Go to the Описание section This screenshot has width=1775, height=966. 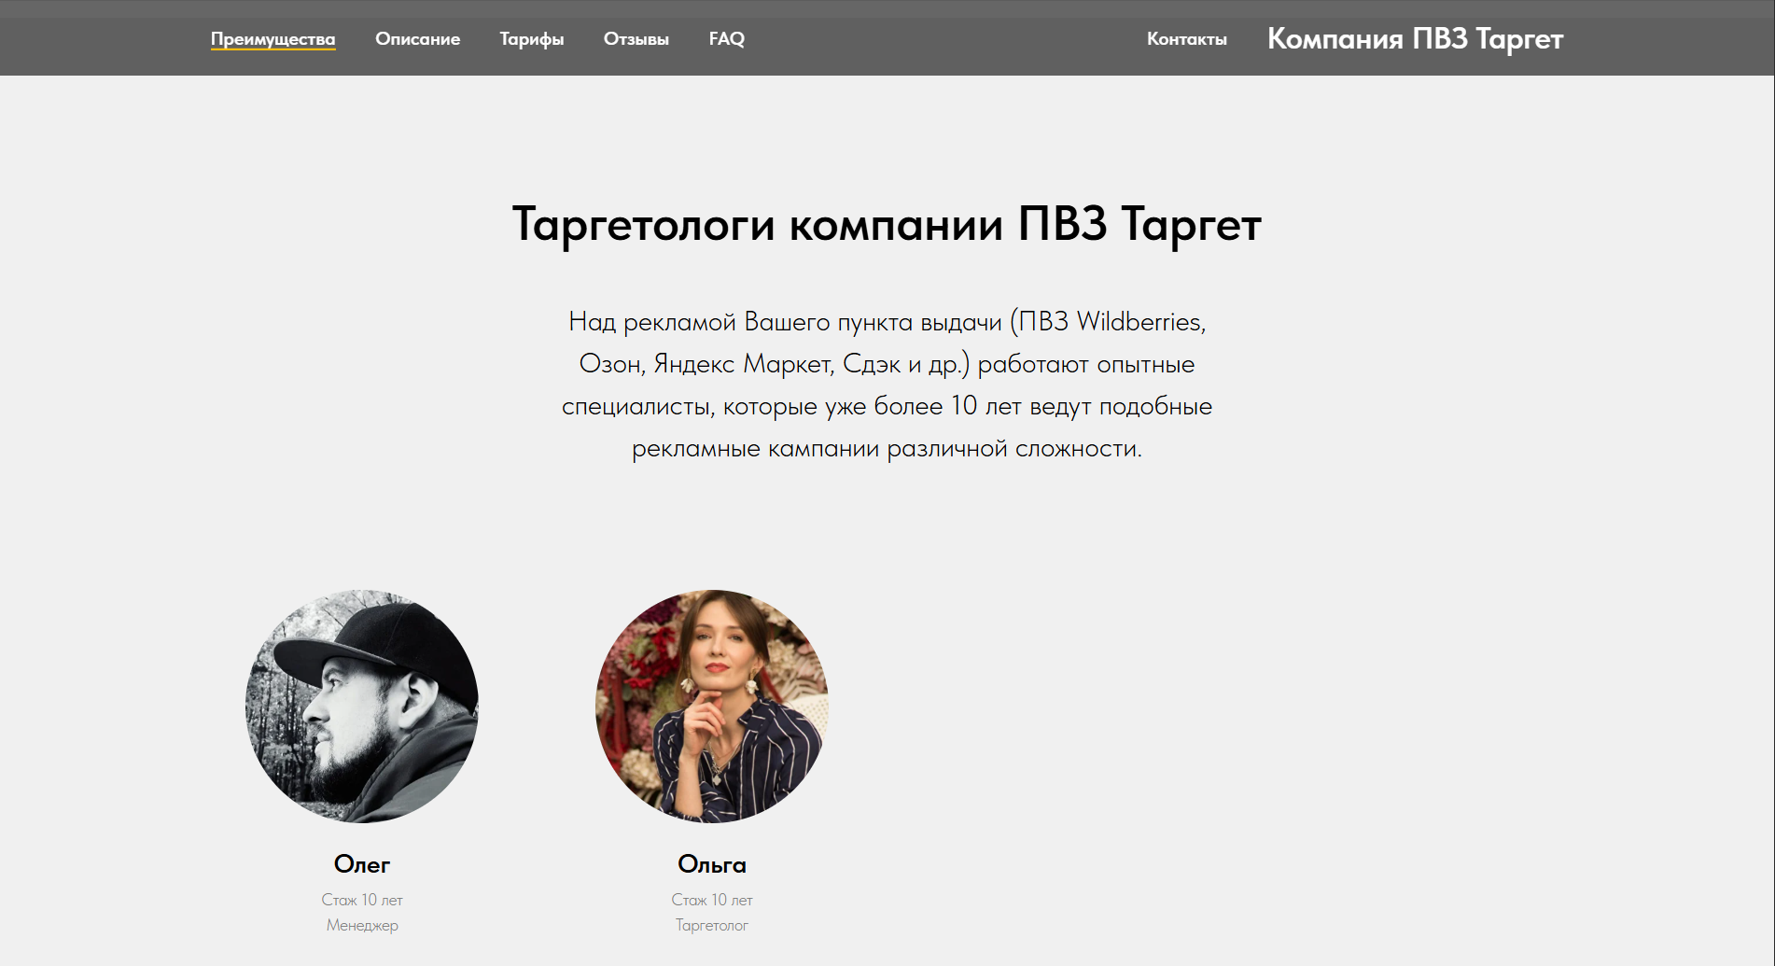pos(417,39)
